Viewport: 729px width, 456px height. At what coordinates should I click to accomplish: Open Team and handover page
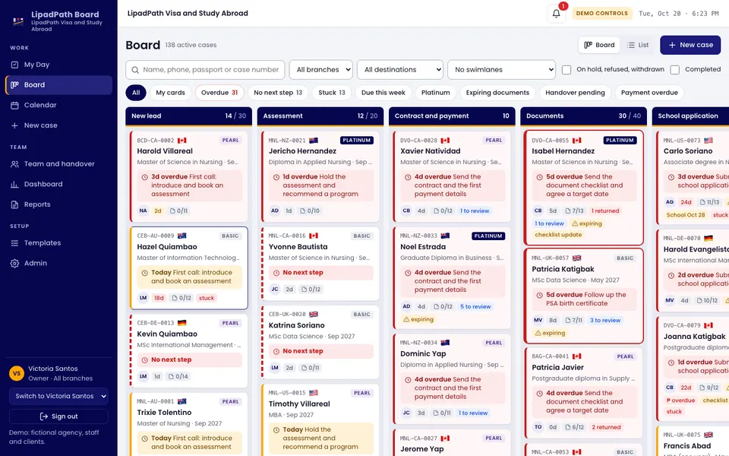pos(58,164)
